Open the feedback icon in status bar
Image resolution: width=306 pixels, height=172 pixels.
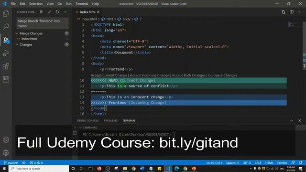[x=293, y=162]
